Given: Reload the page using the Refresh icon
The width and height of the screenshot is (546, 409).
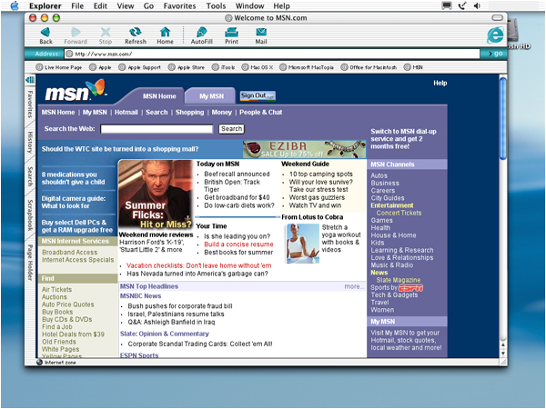Looking at the screenshot, I should coord(135,33).
